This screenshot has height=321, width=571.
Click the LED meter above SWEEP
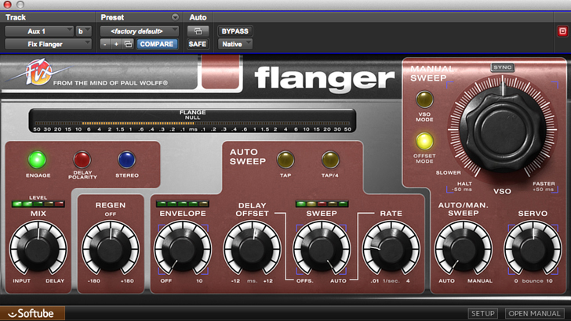322,204
